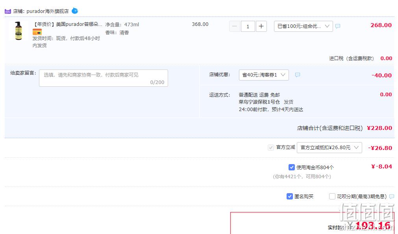Click the seller message text box

tap(103, 78)
